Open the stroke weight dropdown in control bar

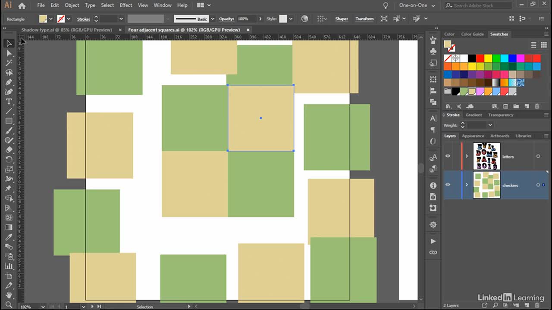121,19
